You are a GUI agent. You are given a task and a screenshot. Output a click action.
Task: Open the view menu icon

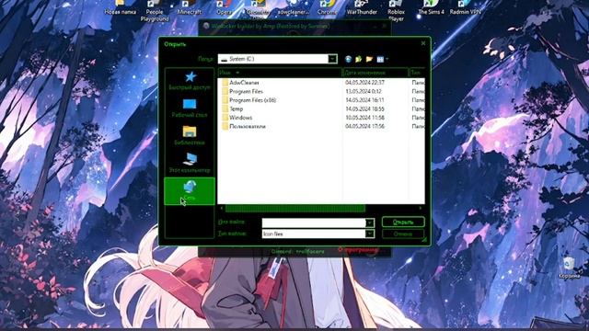click(382, 59)
